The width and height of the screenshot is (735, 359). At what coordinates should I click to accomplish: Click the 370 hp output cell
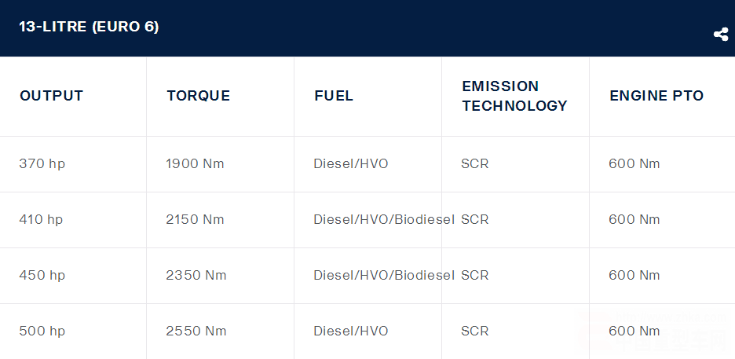click(42, 164)
